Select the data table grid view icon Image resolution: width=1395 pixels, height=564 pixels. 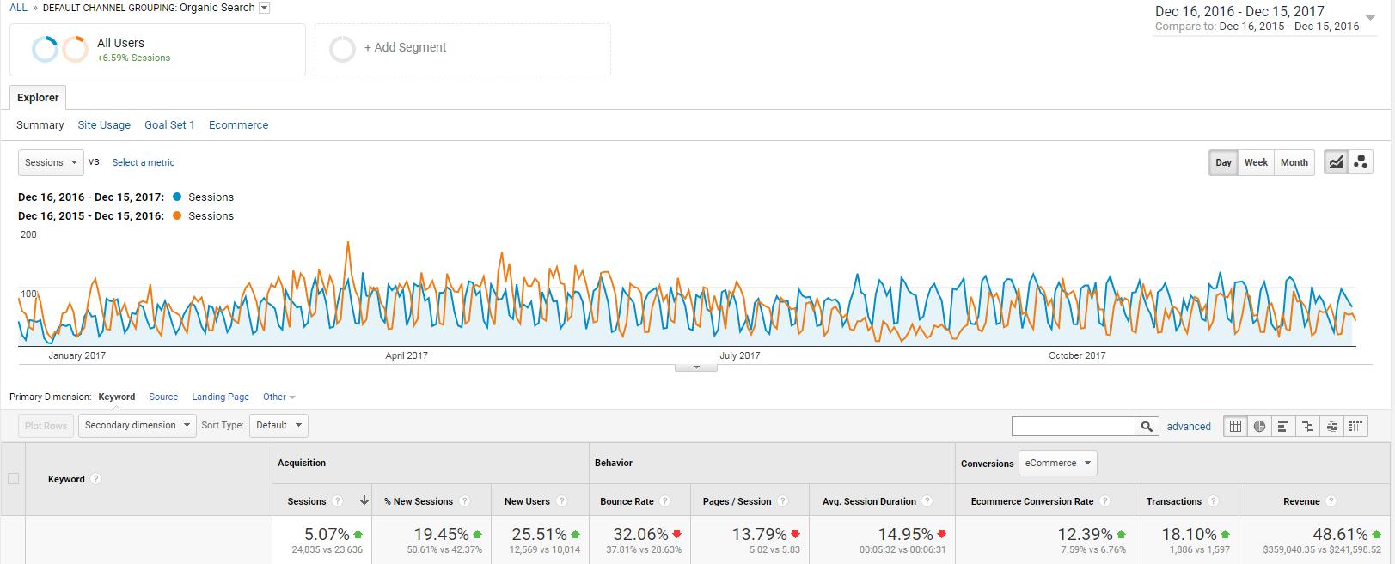tap(1235, 426)
